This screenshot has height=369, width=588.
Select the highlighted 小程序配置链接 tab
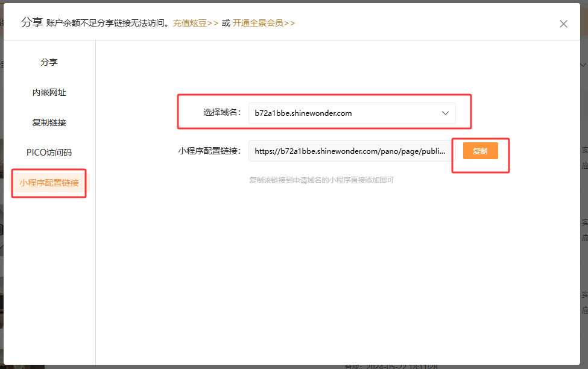(49, 183)
